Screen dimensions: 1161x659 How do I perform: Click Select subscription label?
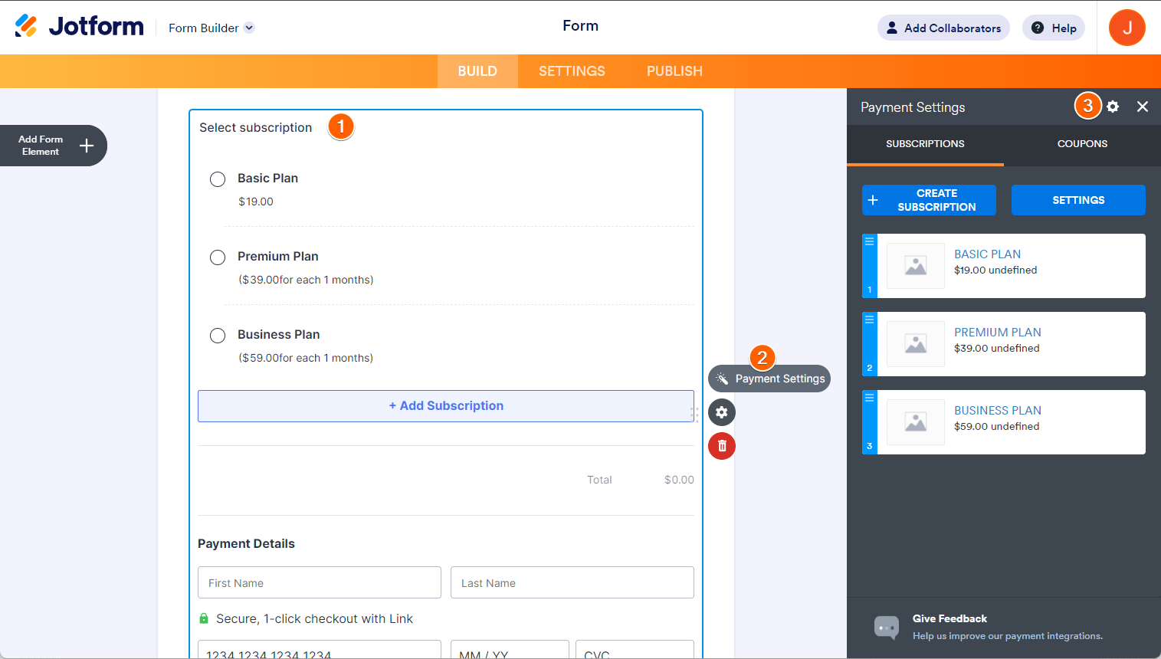255,128
